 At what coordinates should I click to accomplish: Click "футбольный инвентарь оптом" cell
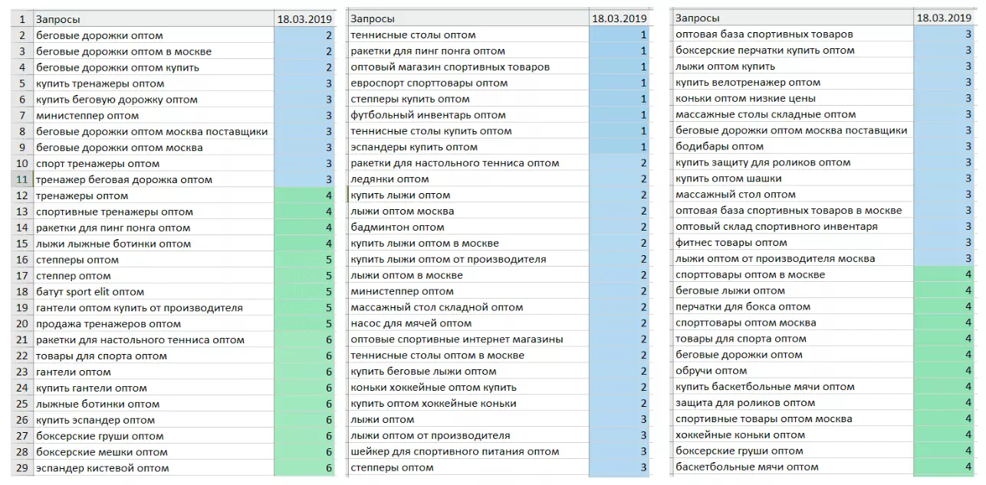(x=469, y=115)
